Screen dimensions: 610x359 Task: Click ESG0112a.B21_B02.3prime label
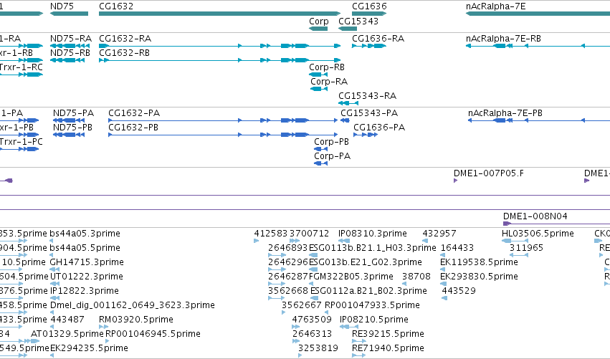tap(368, 292)
